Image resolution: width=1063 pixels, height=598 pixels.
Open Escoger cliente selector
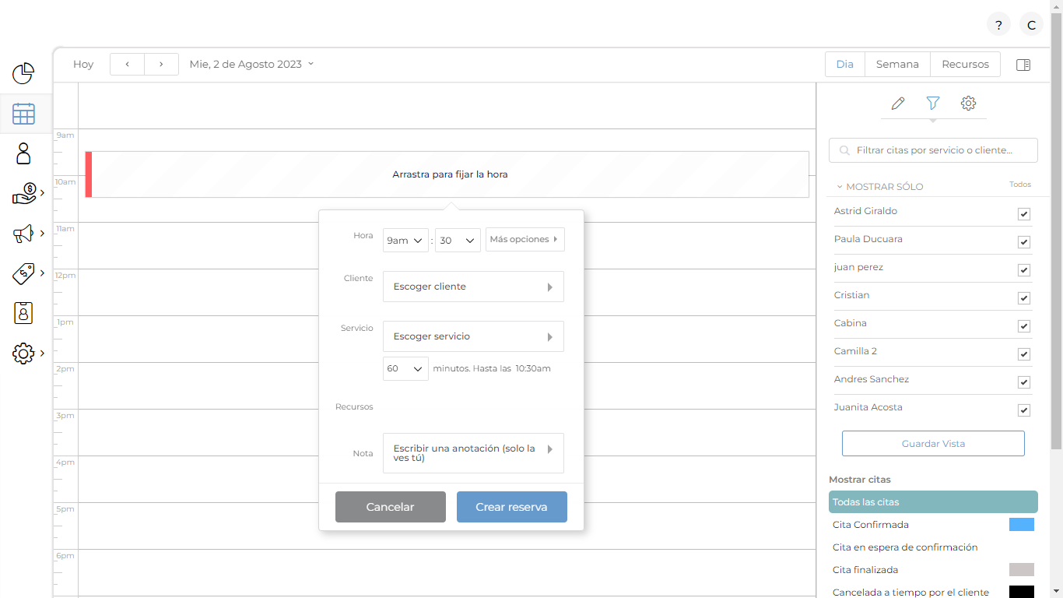pos(473,287)
